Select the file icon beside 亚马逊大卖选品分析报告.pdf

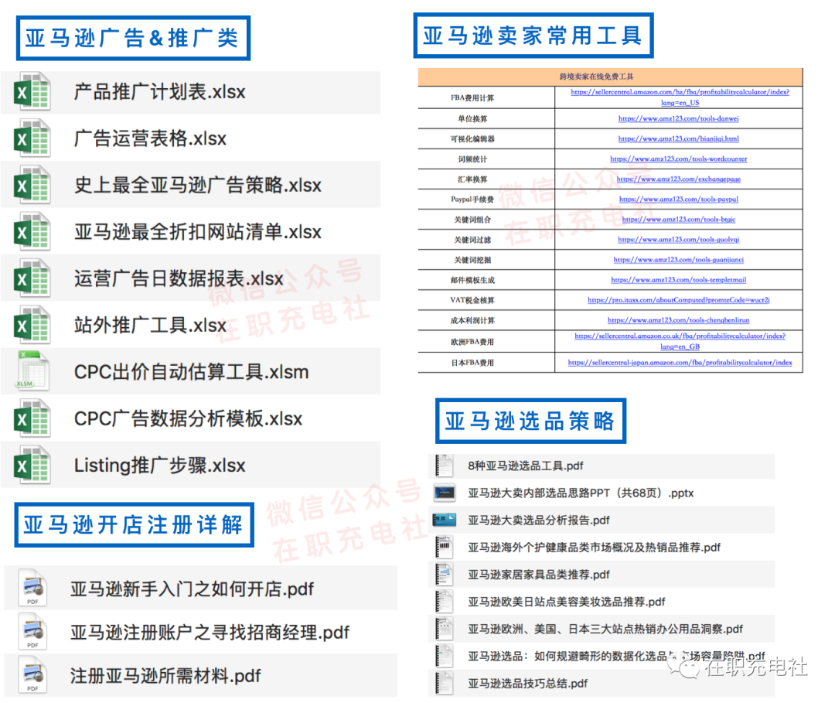tap(444, 520)
